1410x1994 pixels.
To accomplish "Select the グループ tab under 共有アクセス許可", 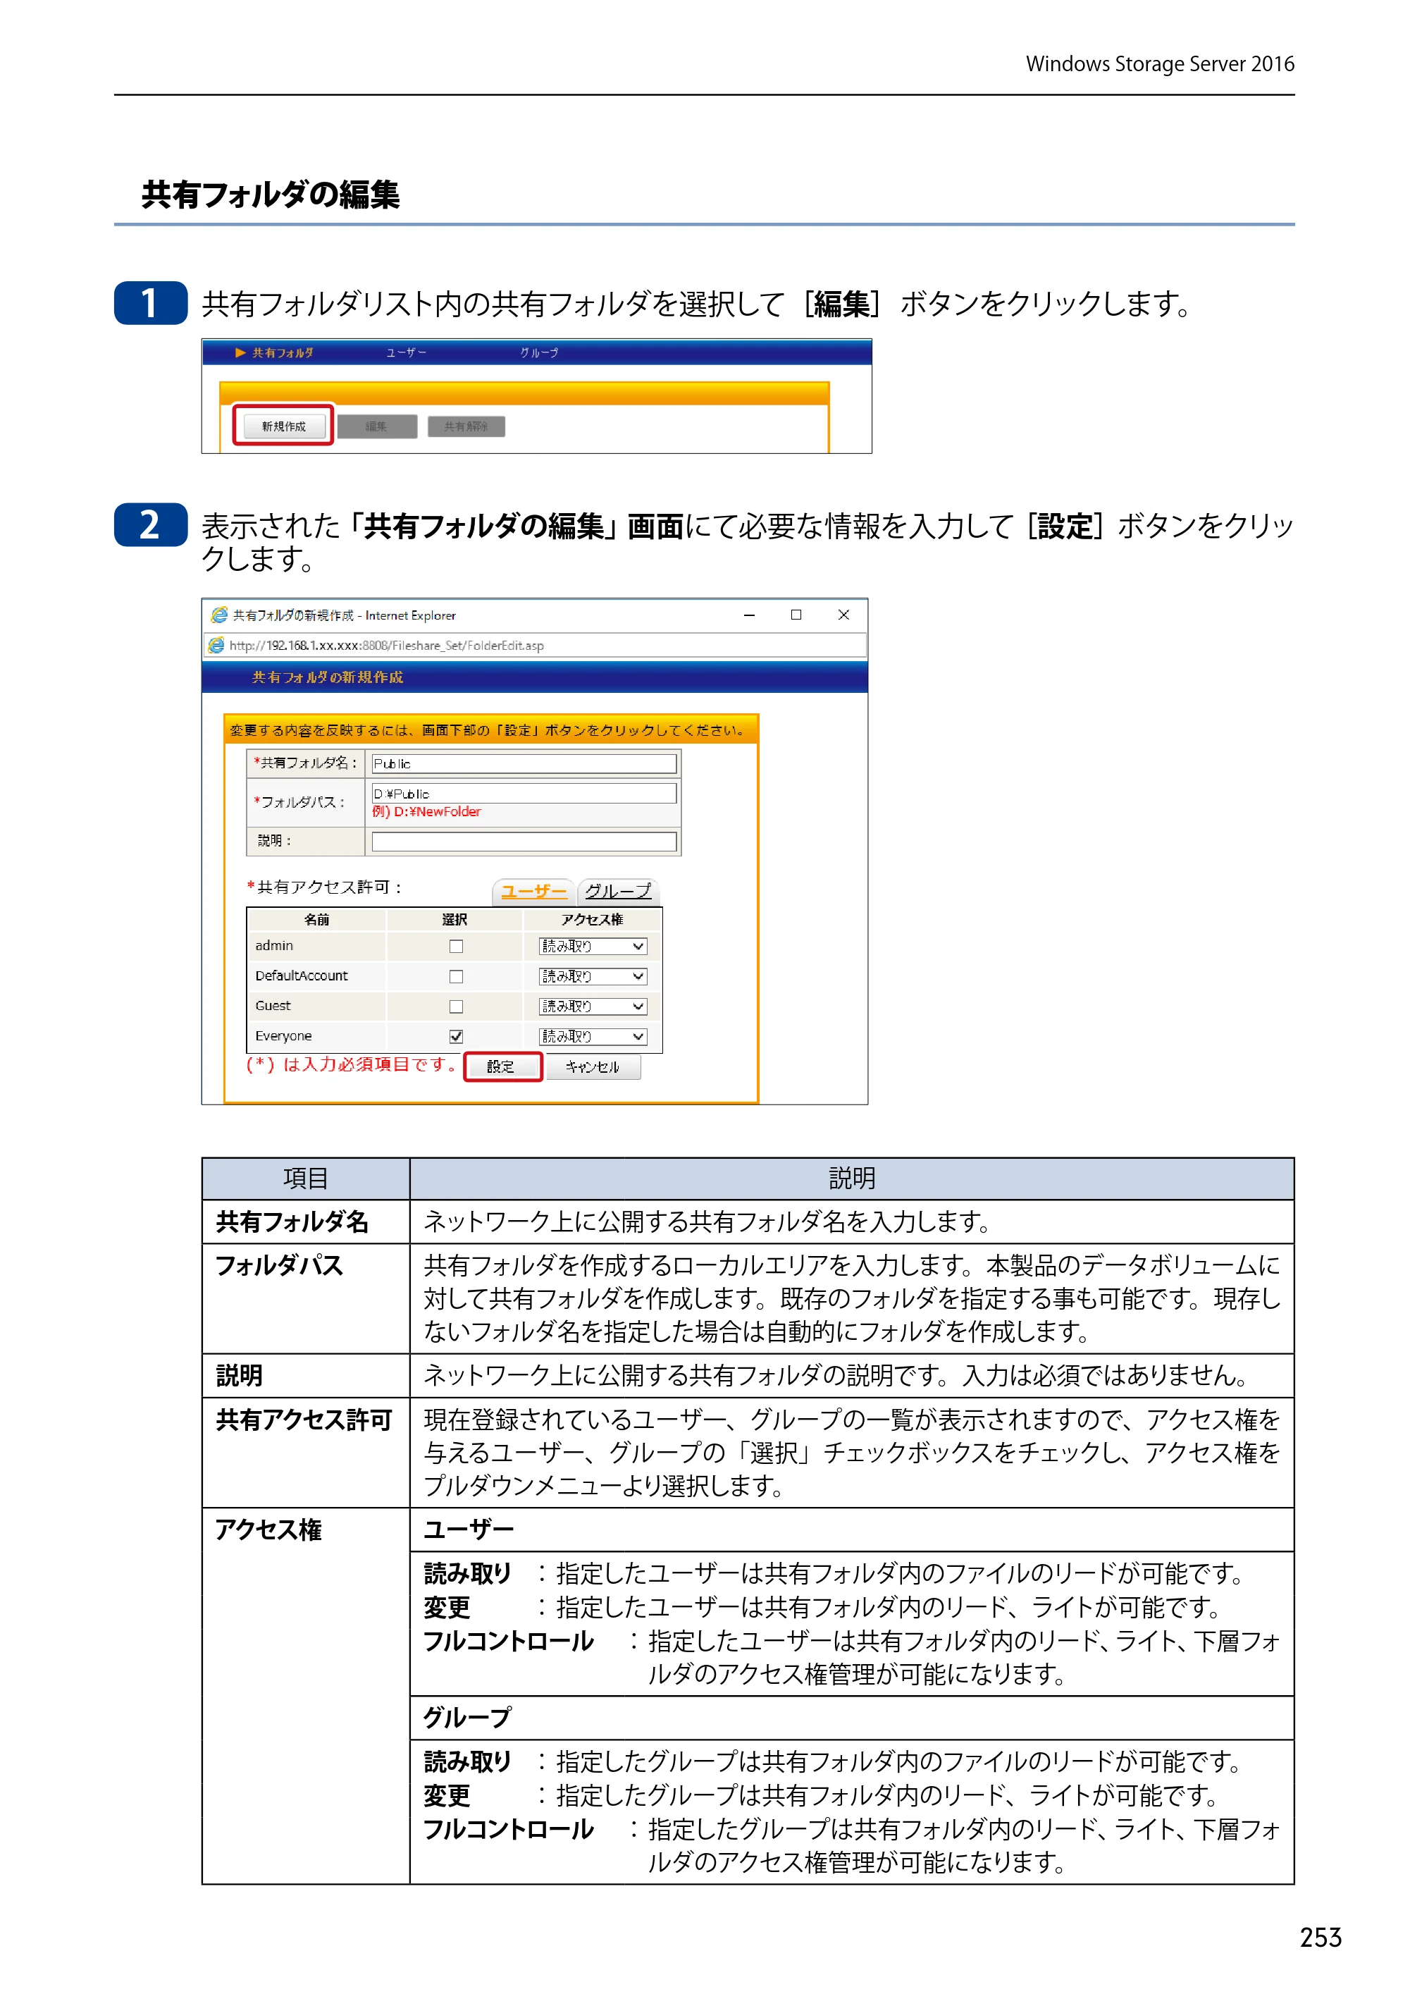I will (x=618, y=891).
